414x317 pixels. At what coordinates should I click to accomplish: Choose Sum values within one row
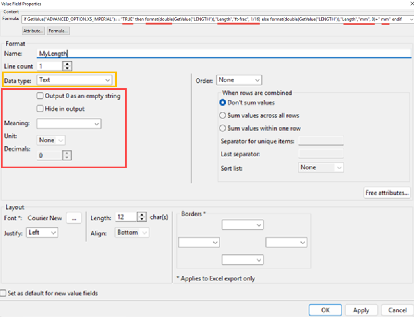point(223,128)
